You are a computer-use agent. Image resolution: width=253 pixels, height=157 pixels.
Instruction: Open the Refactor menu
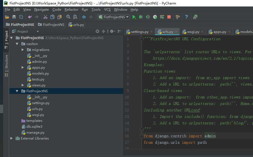point(71,10)
